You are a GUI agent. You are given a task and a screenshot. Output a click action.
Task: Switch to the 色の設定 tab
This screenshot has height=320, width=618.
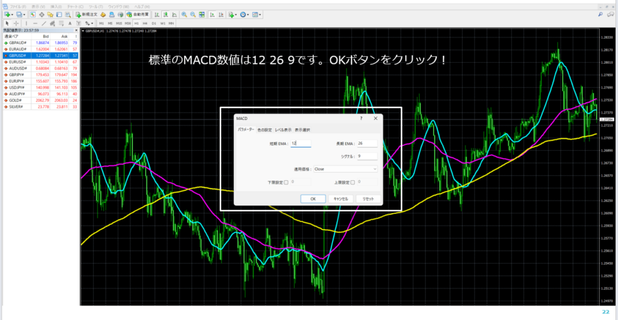[264, 130]
